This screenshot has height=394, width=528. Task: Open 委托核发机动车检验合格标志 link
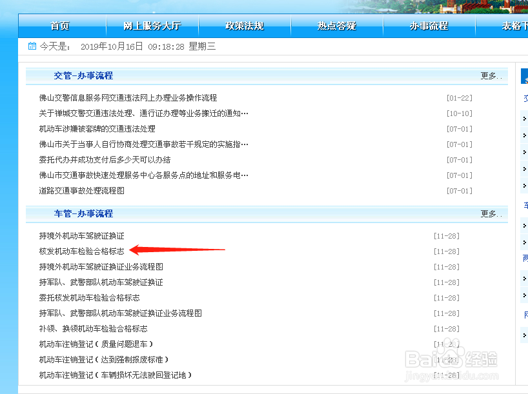(89, 298)
